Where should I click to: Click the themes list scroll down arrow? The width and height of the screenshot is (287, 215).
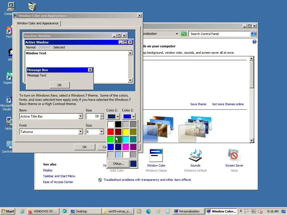click(x=251, y=141)
